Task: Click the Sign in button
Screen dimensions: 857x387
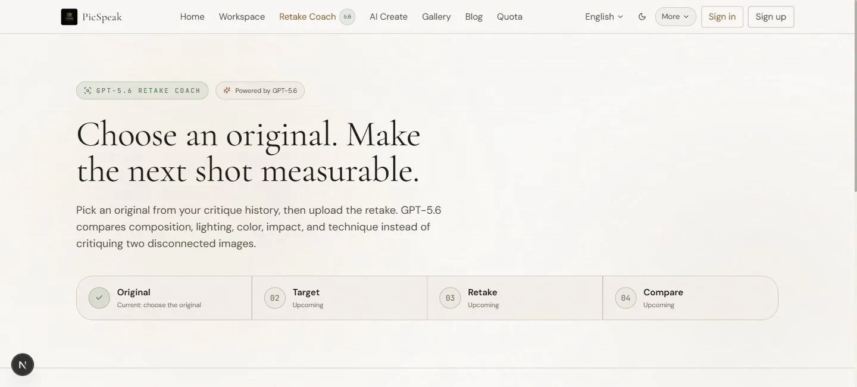Action: (x=722, y=17)
